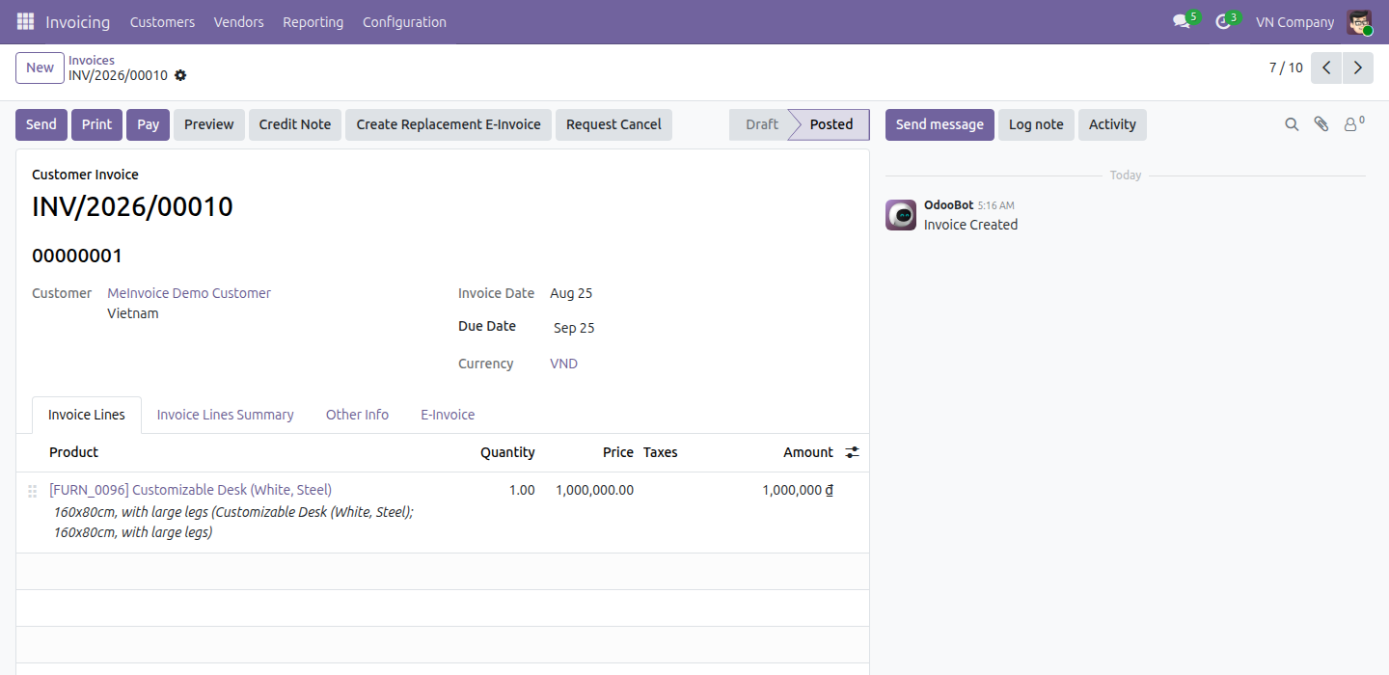Click the Credit Note button
1389x675 pixels.
pos(295,124)
